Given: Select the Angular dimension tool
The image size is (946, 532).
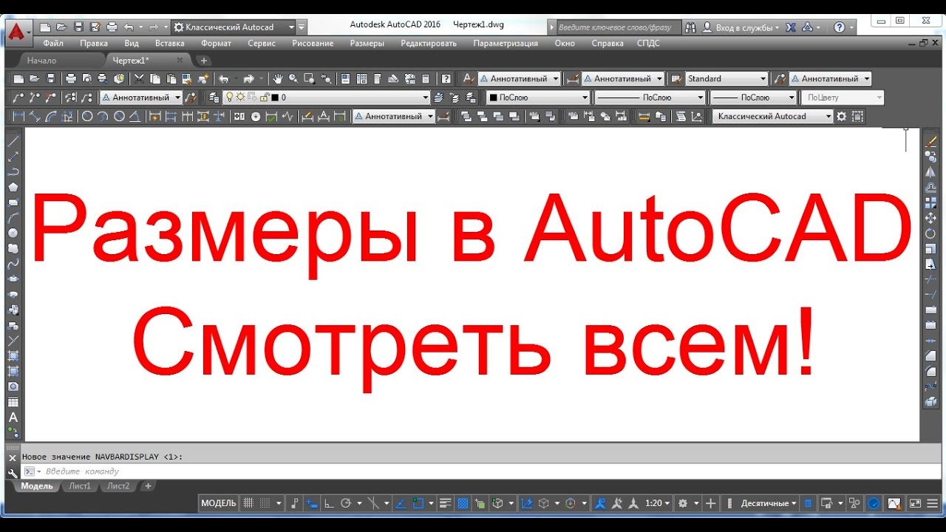Looking at the screenshot, I should click(x=135, y=116).
